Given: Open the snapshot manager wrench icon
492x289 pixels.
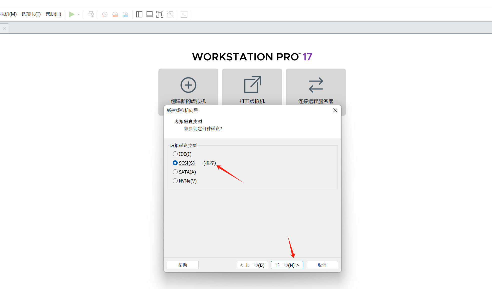Looking at the screenshot, I should (x=125, y=14).
